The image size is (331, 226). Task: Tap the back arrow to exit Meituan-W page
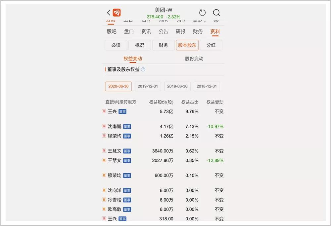click(109, 13)
